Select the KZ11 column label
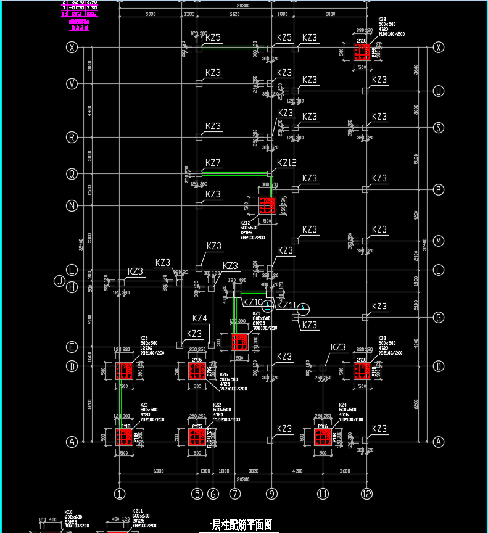This screenshot has height=533, width=488. coord(287,305)
